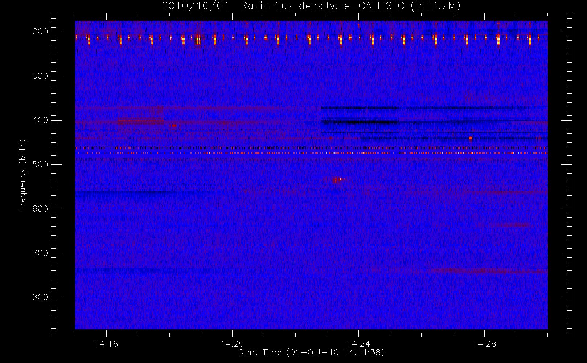Viewport: 587px width, 363px height.
Task: Select the 400 frequency tick label
Action: [x=40, y=120]
